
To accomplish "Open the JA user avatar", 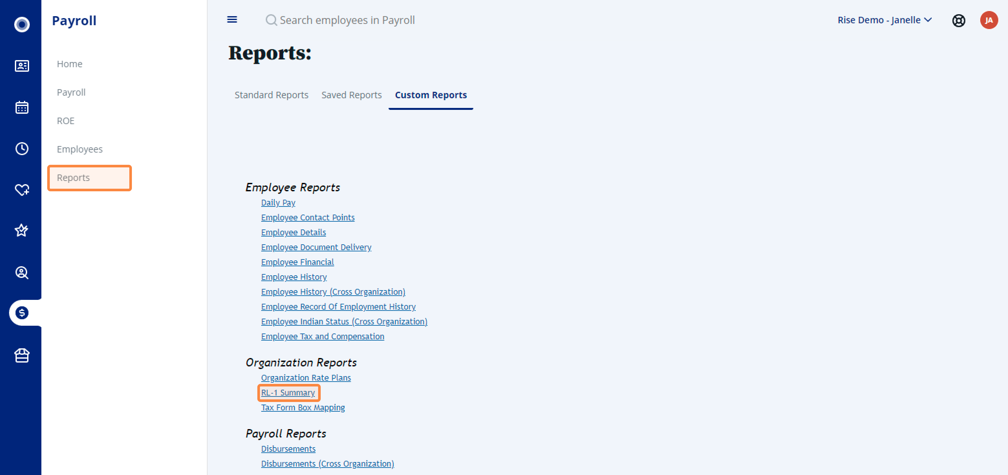I will point(989,20).
